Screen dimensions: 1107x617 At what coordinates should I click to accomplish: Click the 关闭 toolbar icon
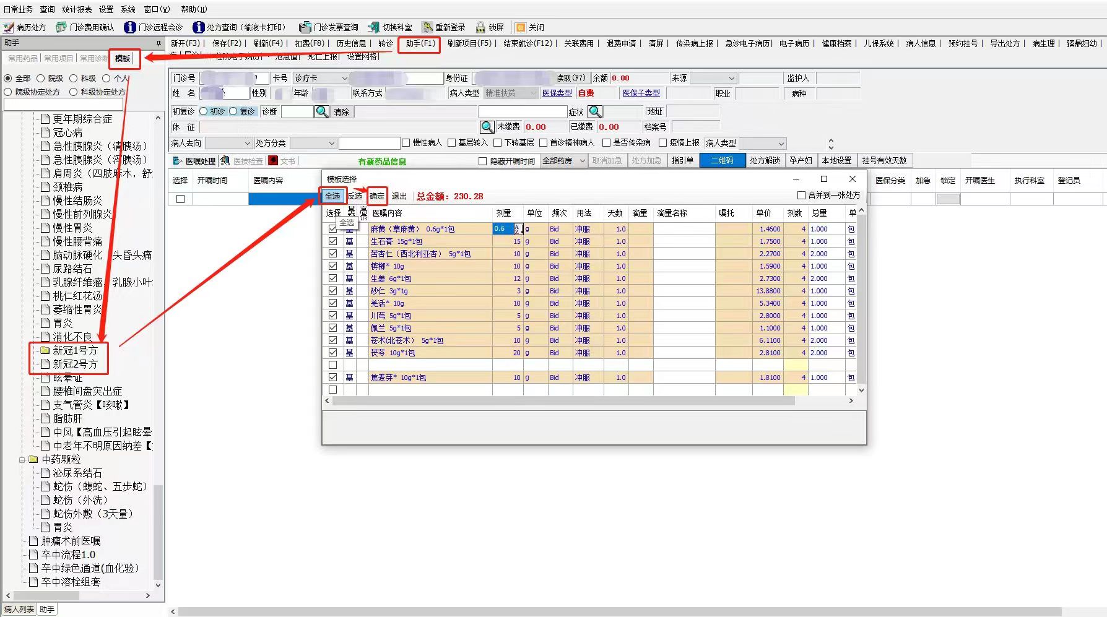(521, 27)
